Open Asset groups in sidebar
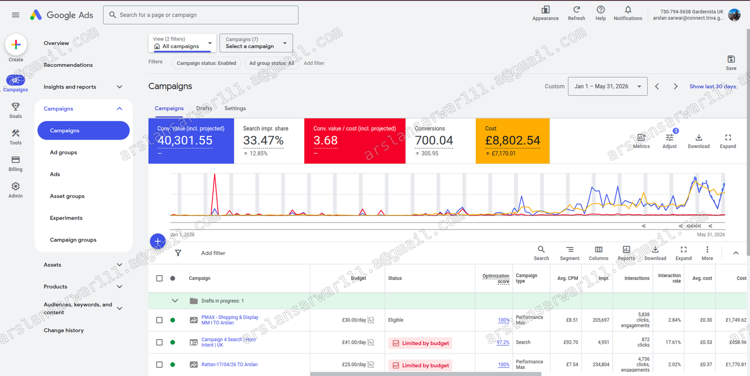750x376 pixels. (x=67, y=196)
